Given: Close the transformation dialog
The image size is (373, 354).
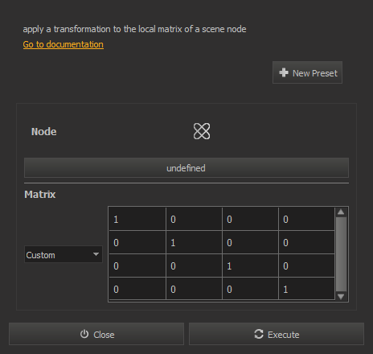Looking at the screenshot, I should [96, 334].
